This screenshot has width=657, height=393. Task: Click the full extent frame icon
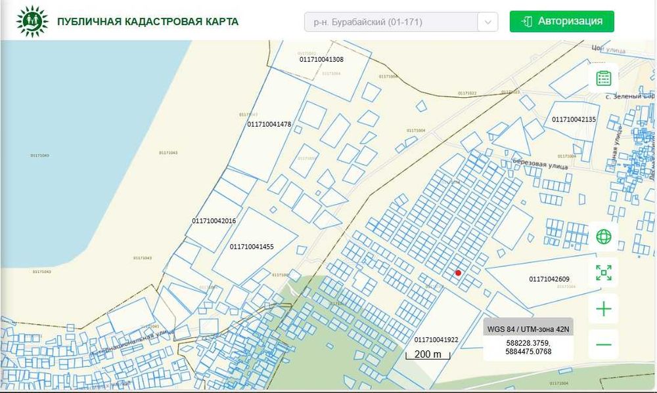coord(603,272)
